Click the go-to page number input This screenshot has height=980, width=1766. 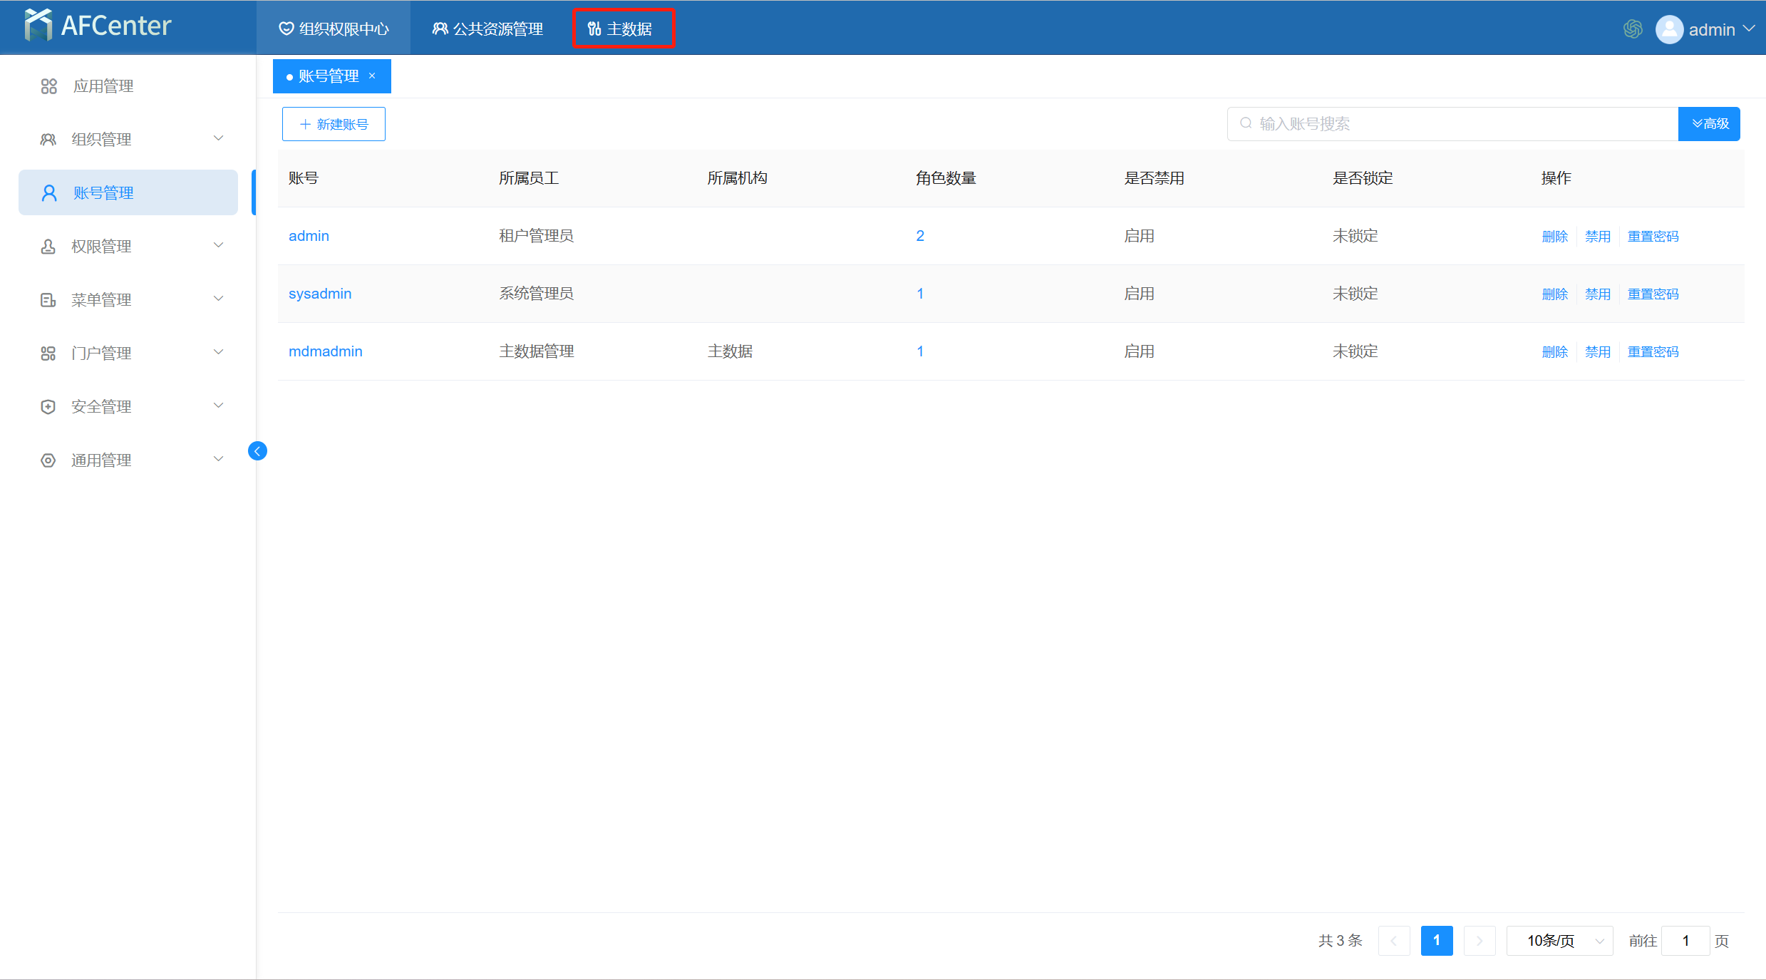1685,941
